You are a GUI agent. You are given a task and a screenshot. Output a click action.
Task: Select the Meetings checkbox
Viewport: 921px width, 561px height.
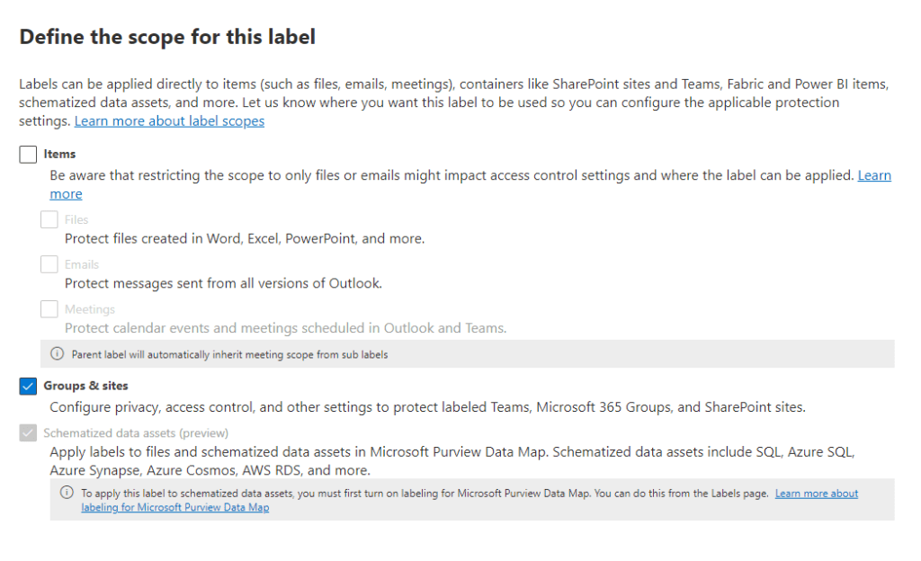coord(49,309)
